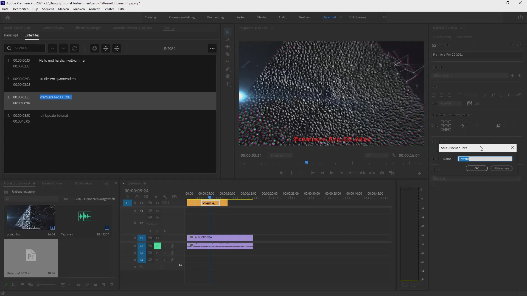The image size is (527, 296).
Task: Click Project thumbnail size zoom slider
Action: coord(46,285)
